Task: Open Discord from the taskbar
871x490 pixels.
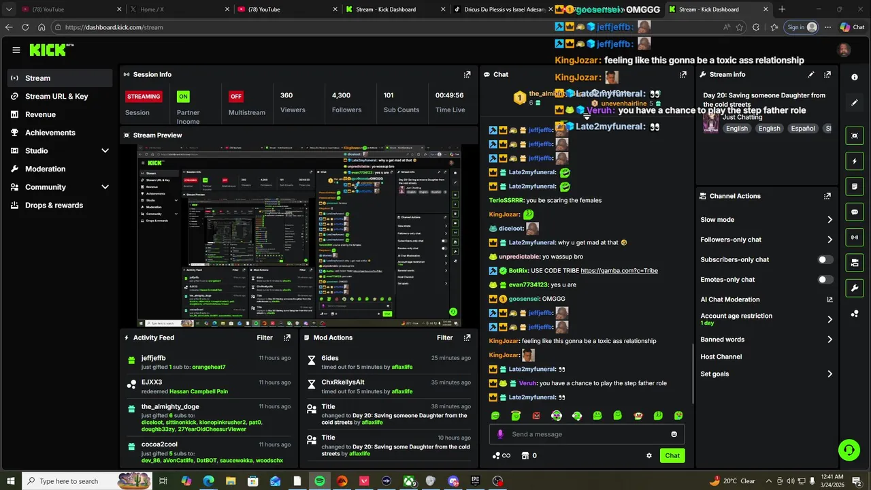Action: (x=453, y=481)
